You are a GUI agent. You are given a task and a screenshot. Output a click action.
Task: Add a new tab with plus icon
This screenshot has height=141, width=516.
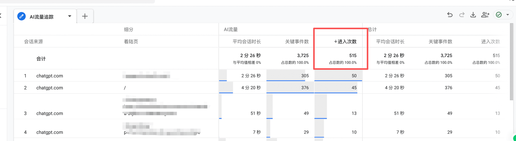click(85, 16)
